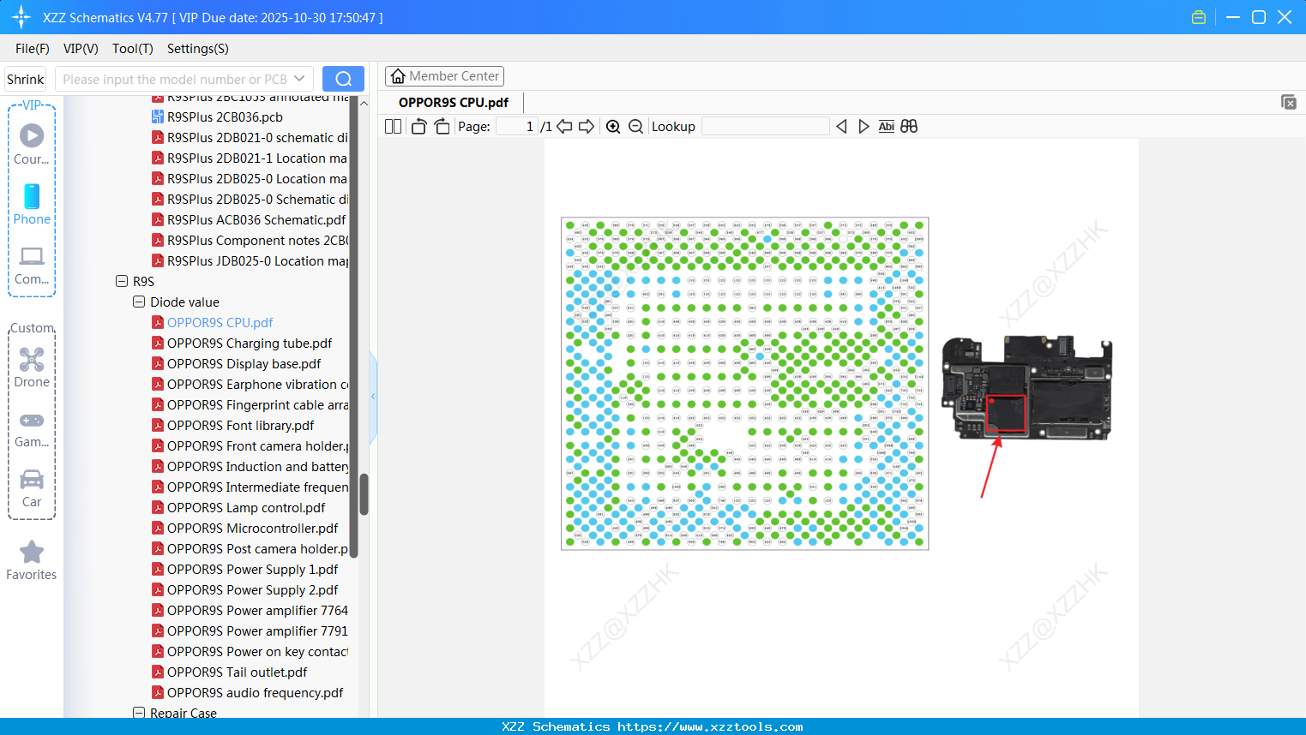Viewport: 1306px width, 735px height.
Task: Click the restore-panel icon at top right
Action: coord(1289,102)
